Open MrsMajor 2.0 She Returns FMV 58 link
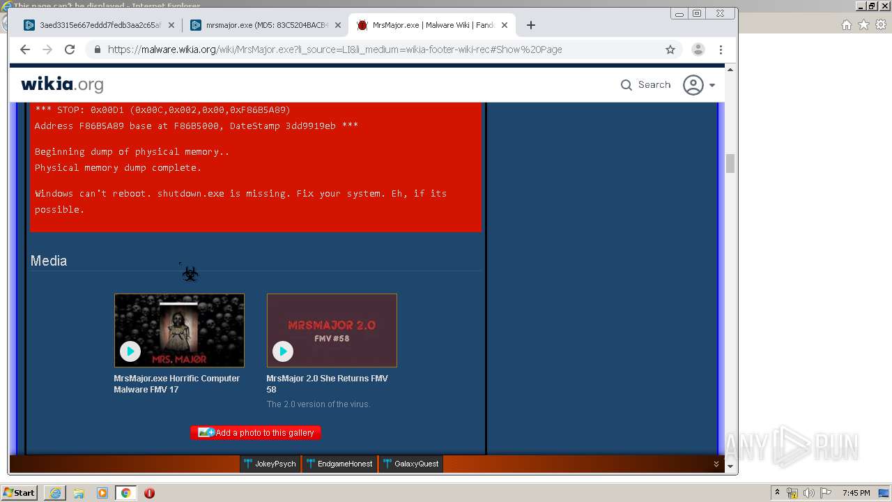 327,384
